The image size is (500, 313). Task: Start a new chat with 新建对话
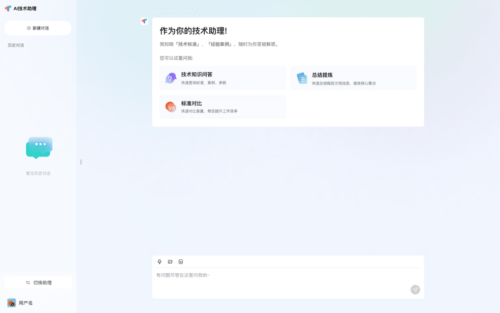(38, 28)
